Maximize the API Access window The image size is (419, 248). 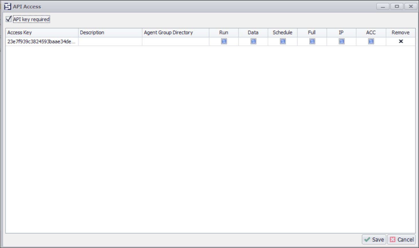point(397,6)
